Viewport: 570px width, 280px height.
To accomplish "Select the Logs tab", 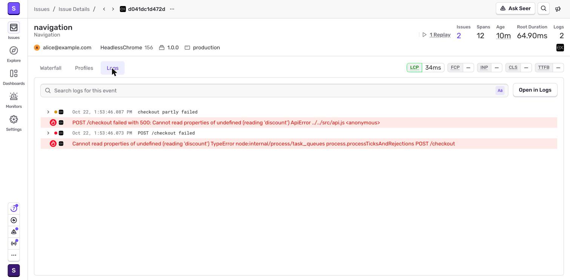I will [x=113, y=68].
